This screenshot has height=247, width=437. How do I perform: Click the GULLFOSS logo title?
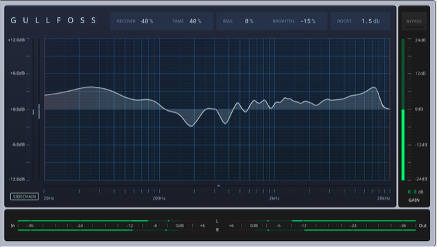(x=54, y=21)
